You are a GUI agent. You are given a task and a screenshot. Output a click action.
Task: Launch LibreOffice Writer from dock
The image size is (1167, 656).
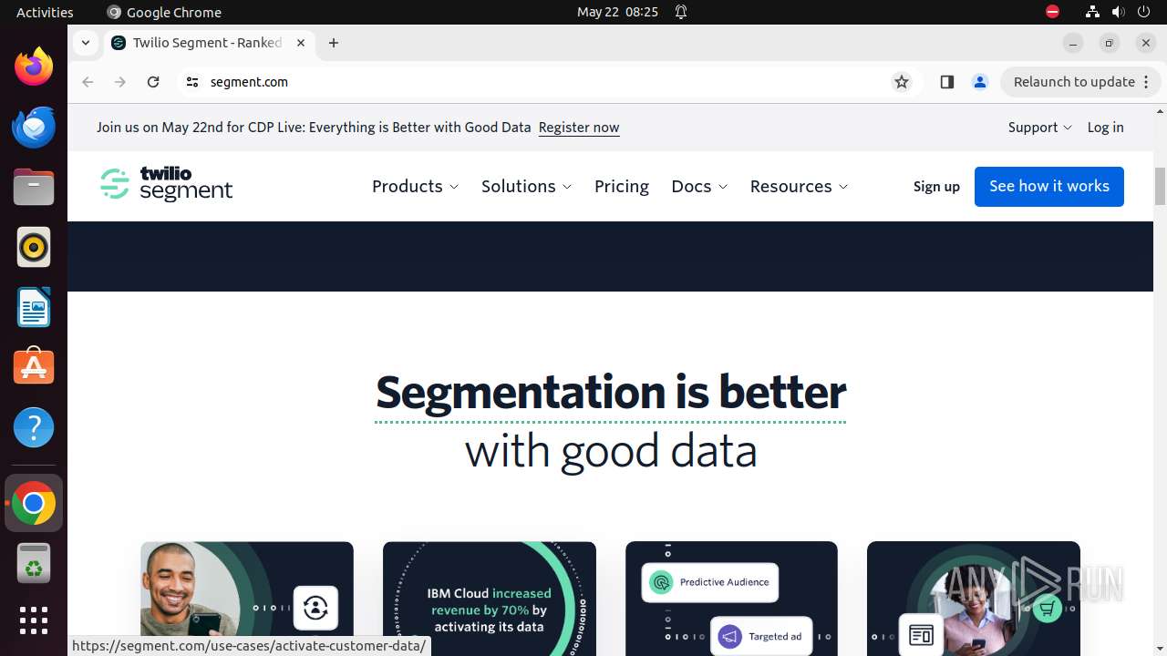[34, 307]
